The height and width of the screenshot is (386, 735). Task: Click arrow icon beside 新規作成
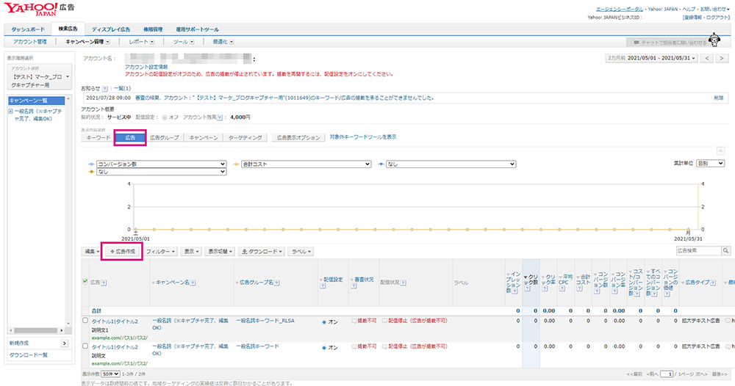click(64, 343)
